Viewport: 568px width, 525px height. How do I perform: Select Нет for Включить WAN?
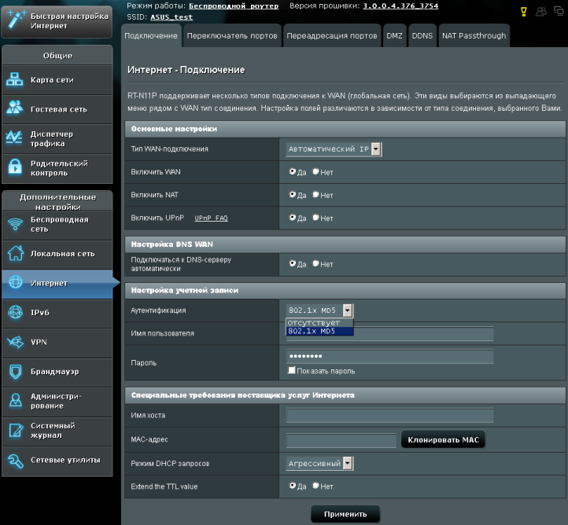[x=315, y=171]
